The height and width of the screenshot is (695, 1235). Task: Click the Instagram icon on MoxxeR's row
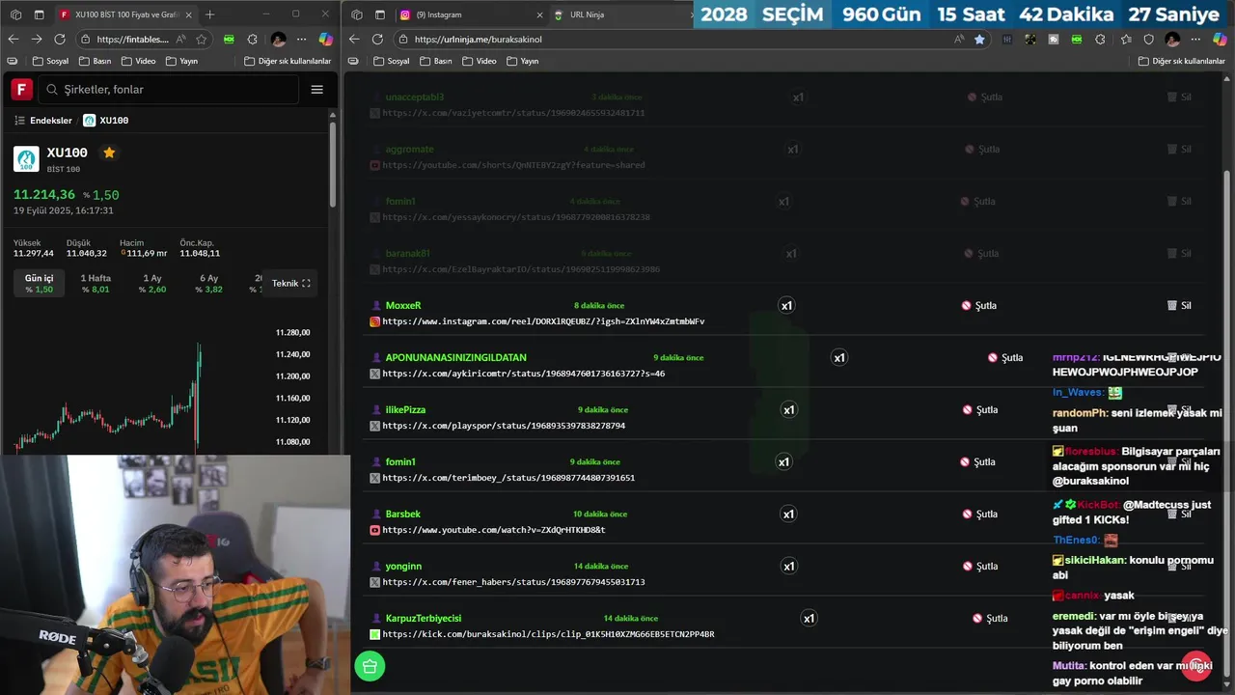[375, 321]
